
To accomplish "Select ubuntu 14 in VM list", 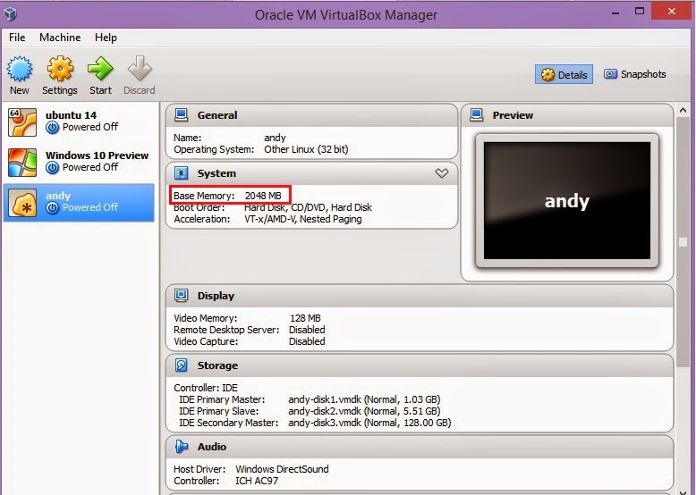I will click(79, 122).
